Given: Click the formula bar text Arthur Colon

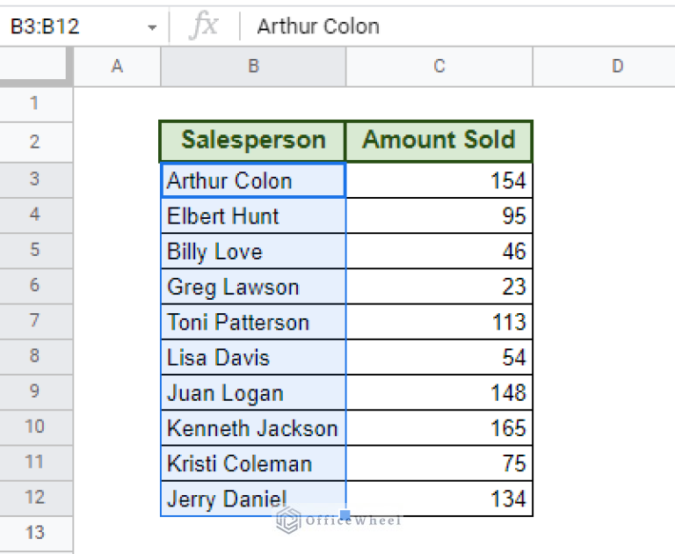Looking at the screenshot, I should pos(318,26).
